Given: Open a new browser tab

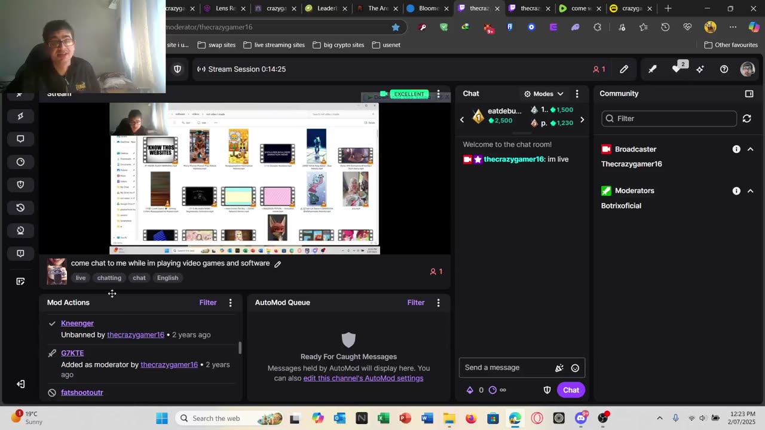Looking at the screenshot, I should pyautogui.click(x=668, y=8).
